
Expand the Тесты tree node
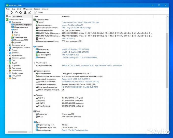(7, 78)
